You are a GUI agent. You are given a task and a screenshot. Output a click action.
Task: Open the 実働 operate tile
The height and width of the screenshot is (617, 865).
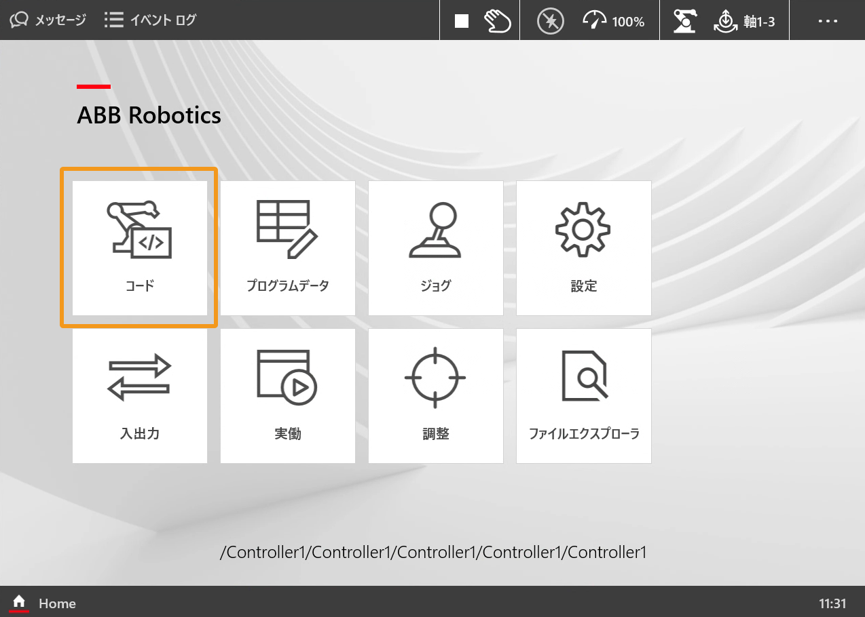288,396
